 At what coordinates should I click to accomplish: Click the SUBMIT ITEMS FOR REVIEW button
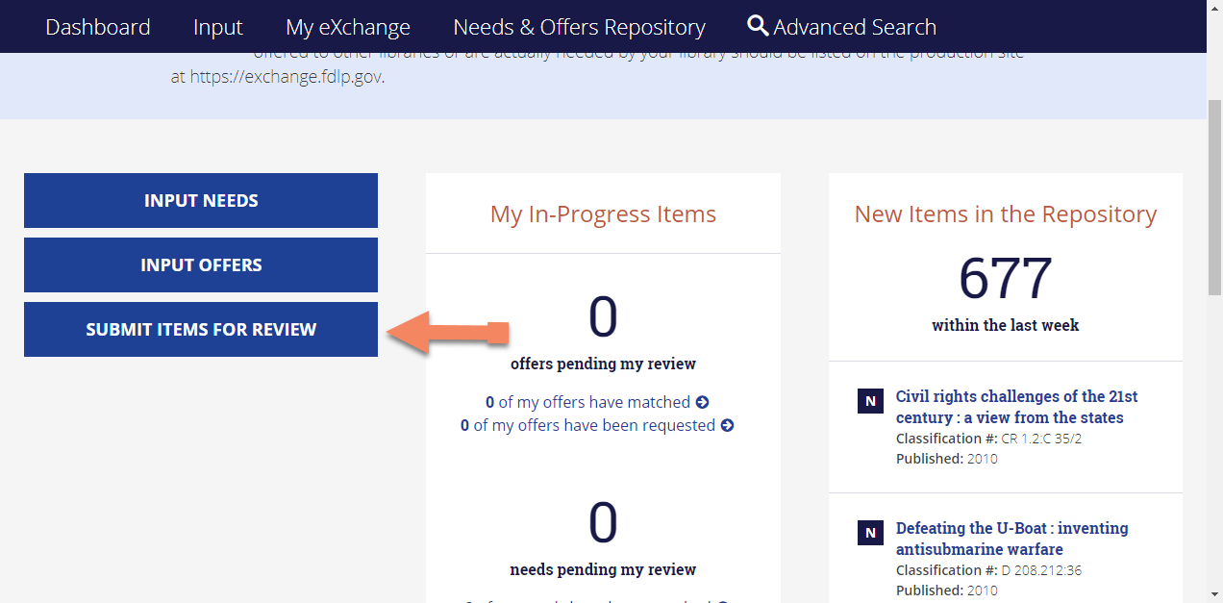[201, 330]
